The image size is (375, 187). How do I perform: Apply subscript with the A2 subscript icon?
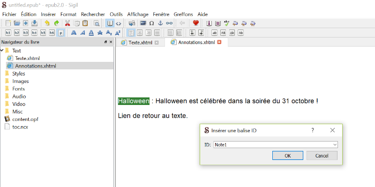coord(109,32)
